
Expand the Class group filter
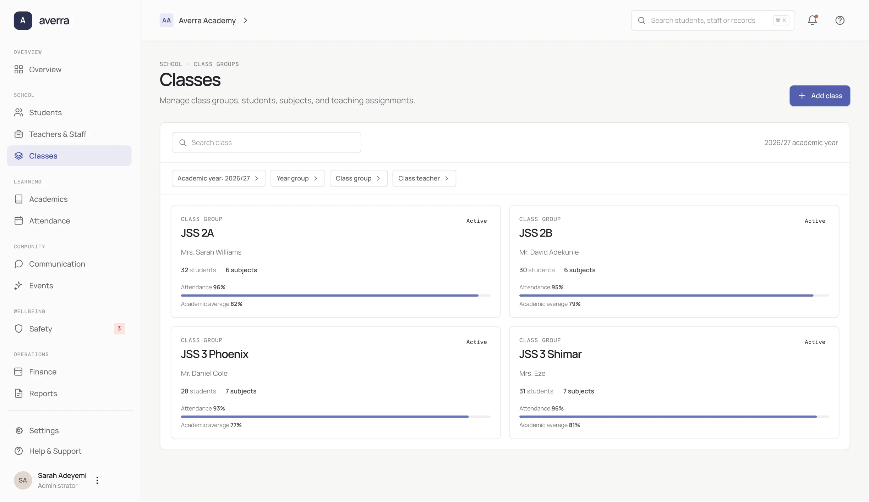(x=359, y=178)
